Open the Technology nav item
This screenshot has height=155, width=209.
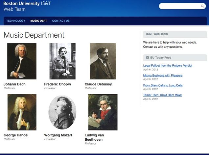point(16,21)
